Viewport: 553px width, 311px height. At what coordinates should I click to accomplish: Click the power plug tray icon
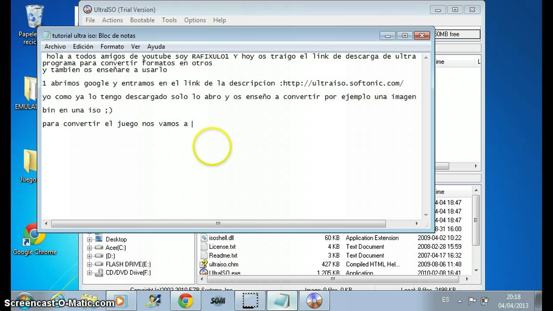[485, 301]
